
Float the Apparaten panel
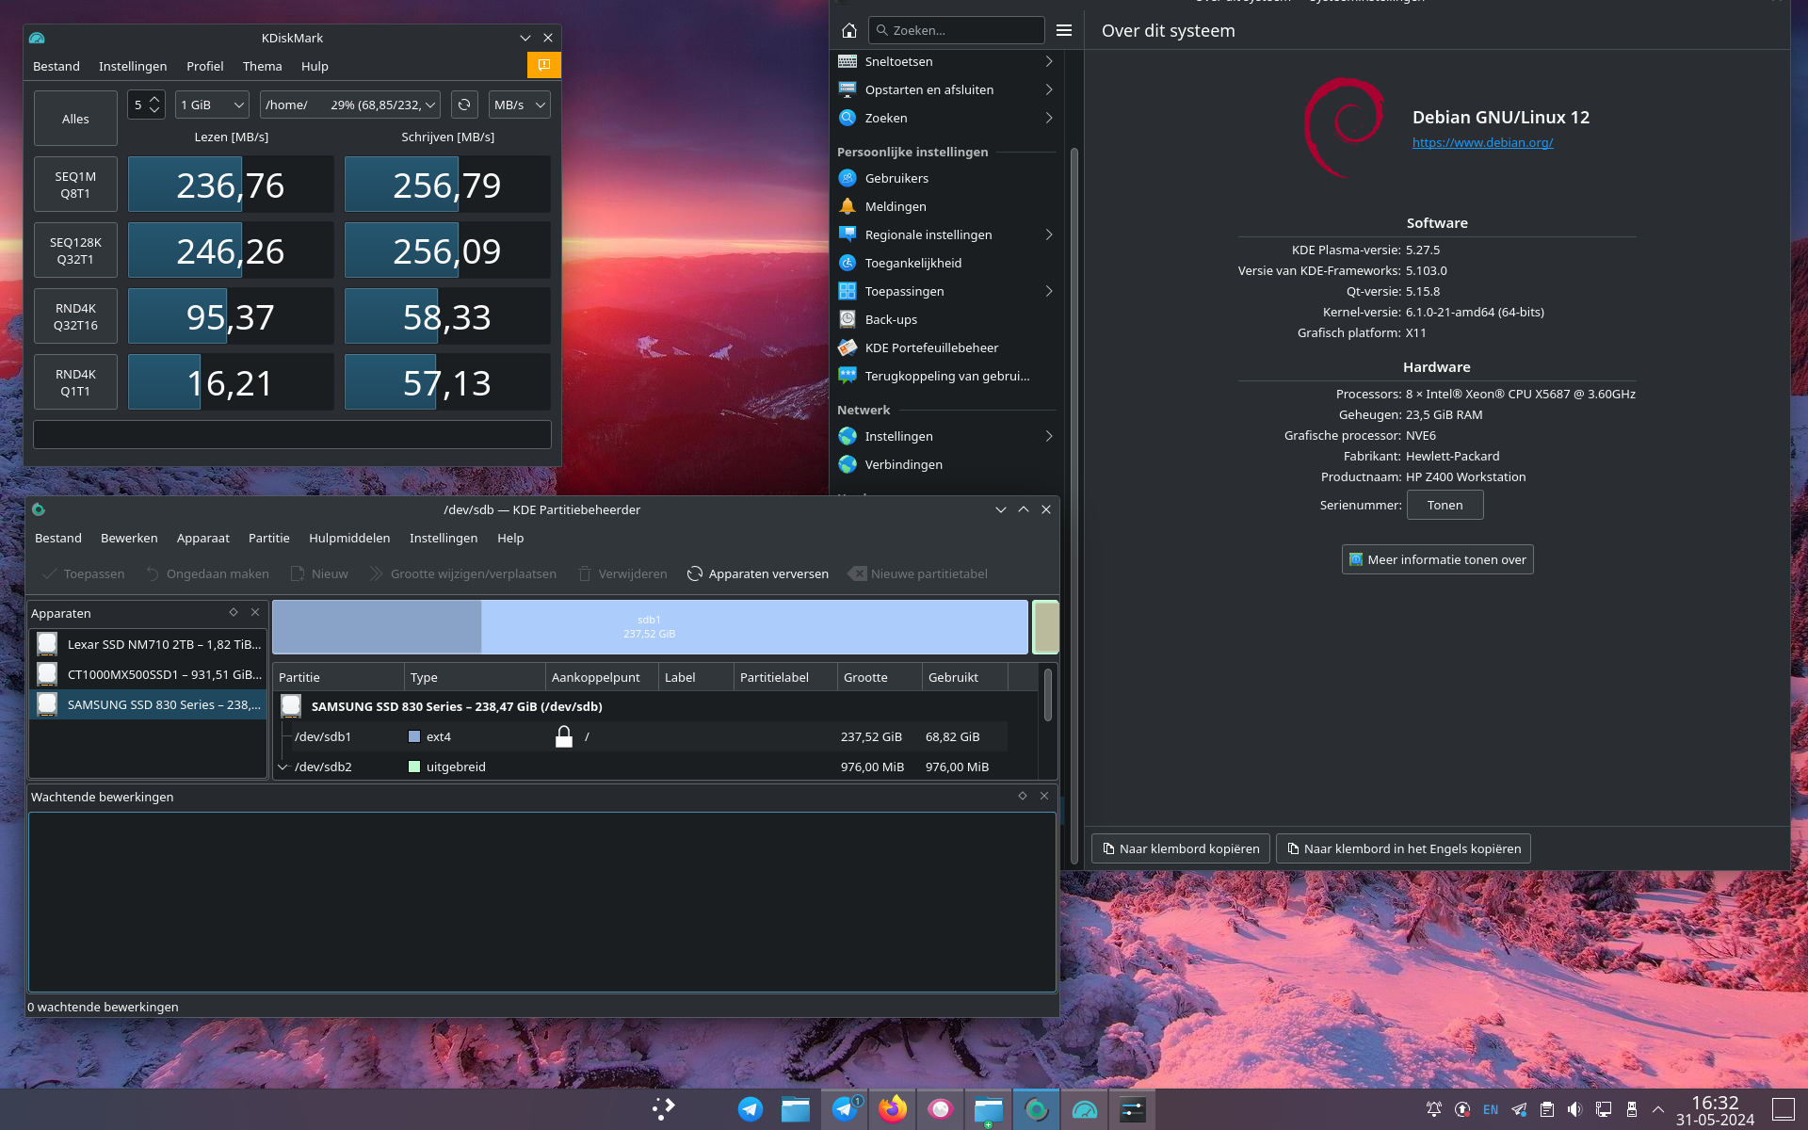tap(234, 612)
